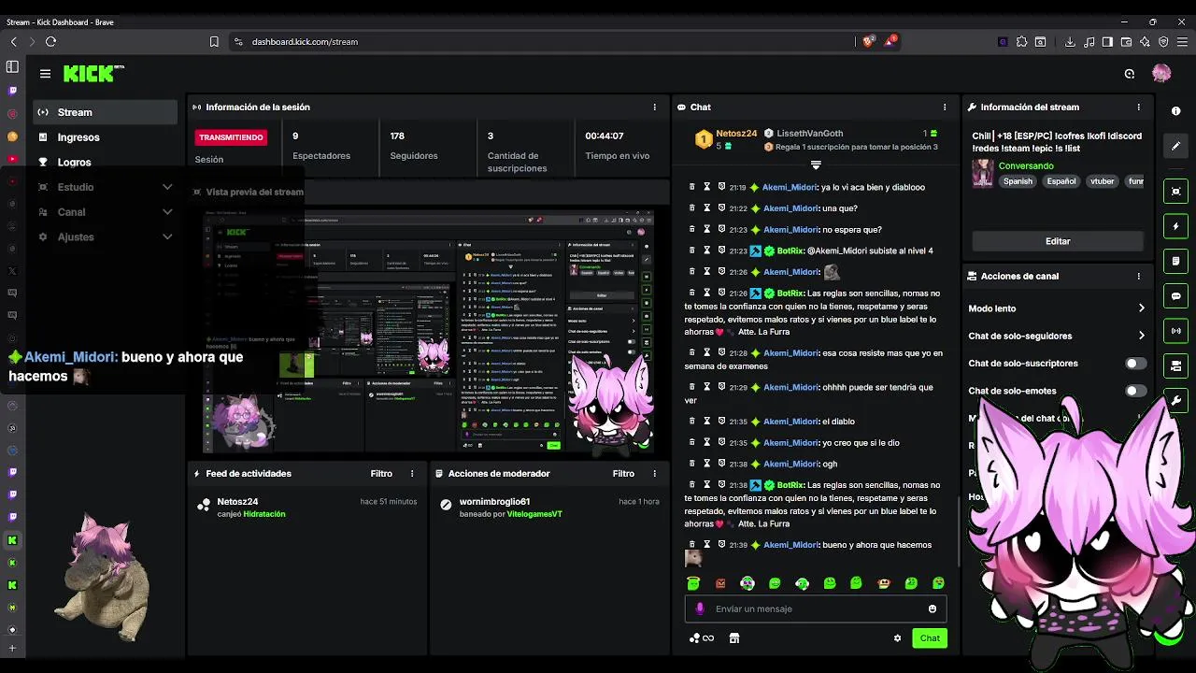The width and height of the screenshot is (1196, 673).
Task: Open Brave Leo AI sparkle icon
Action: (x=1145, y=41)
